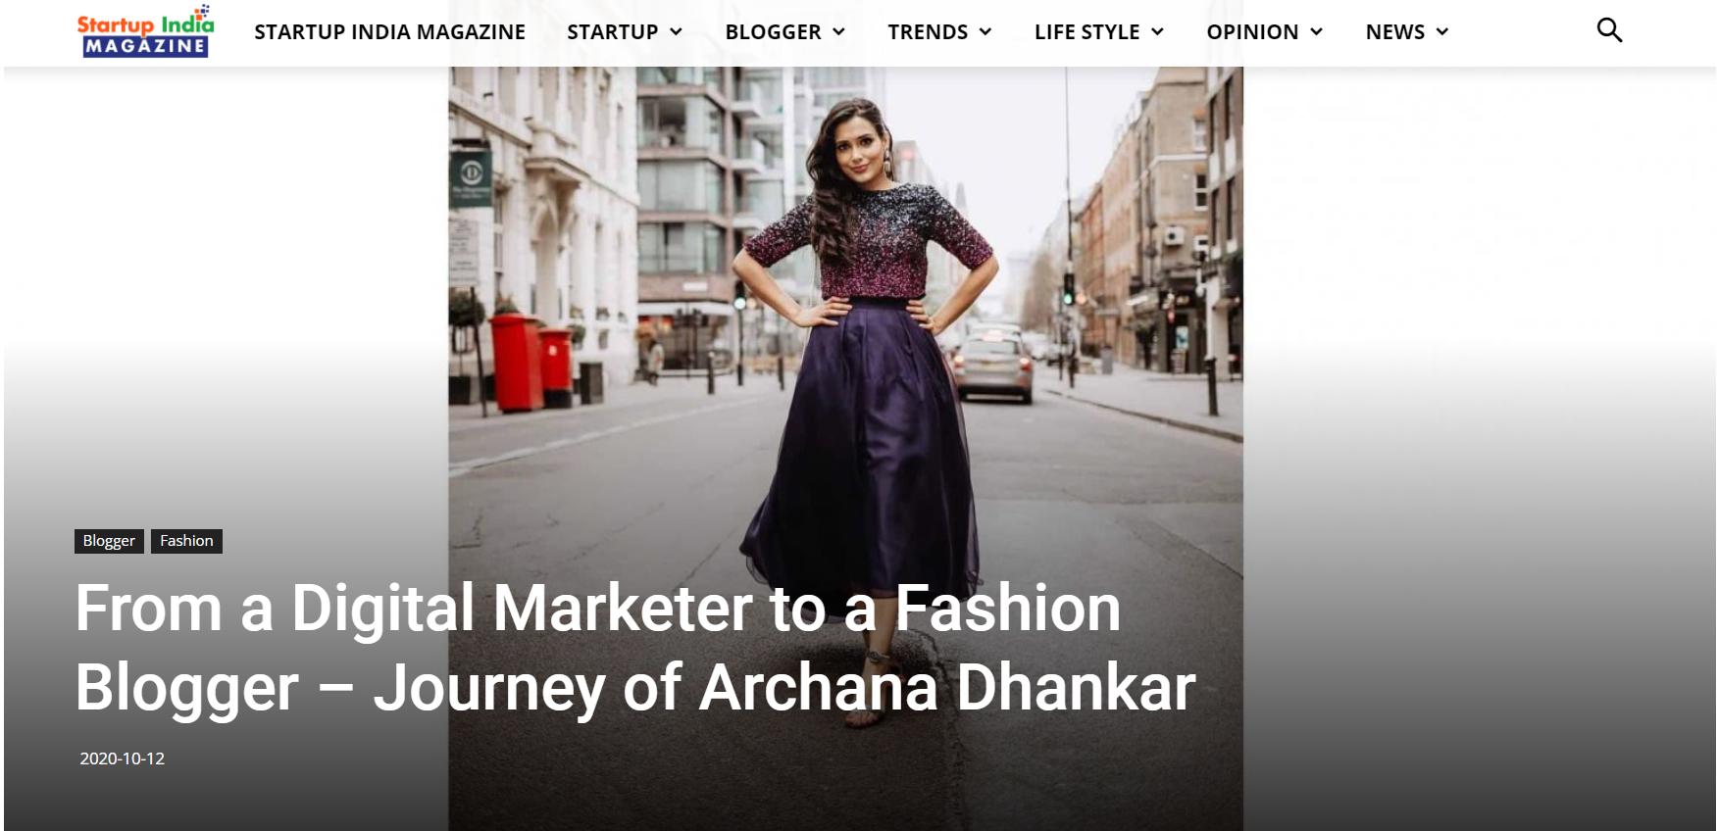Select the OPINION menu label

click(x=1252, y=32)
